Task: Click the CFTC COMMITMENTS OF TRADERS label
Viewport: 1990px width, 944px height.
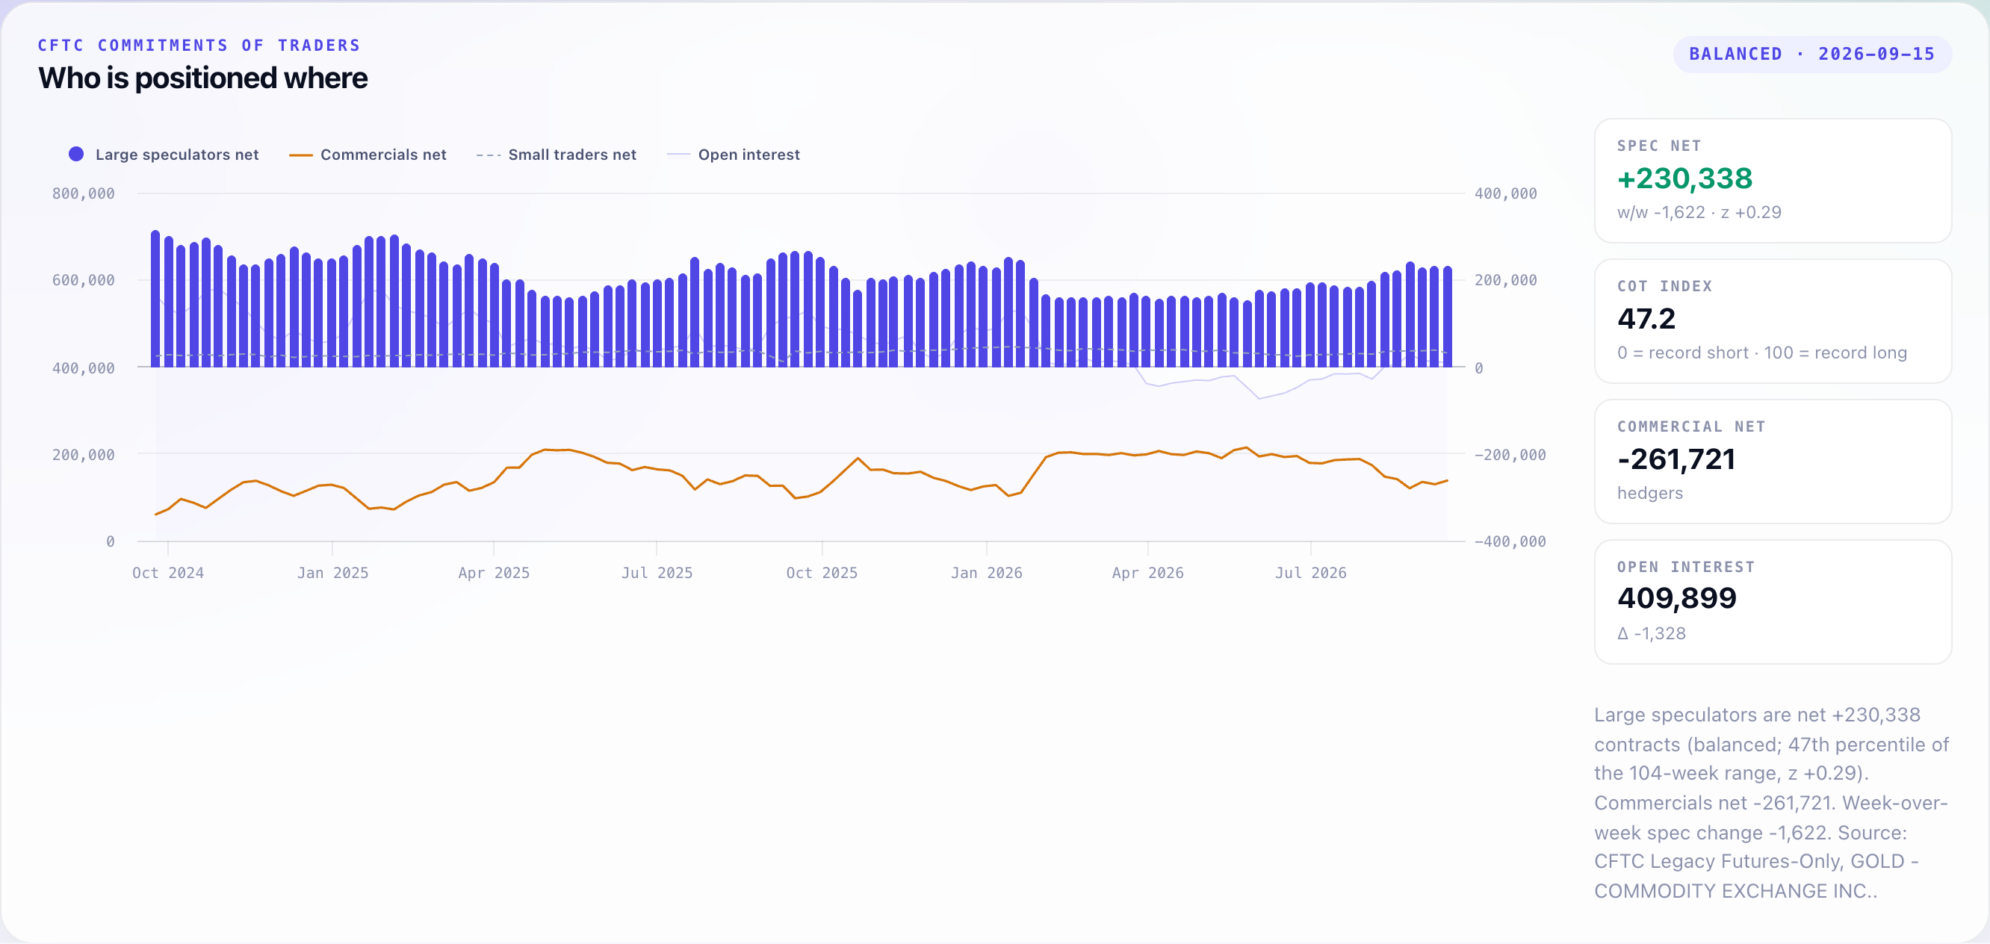Action: [x=199, y=46]
